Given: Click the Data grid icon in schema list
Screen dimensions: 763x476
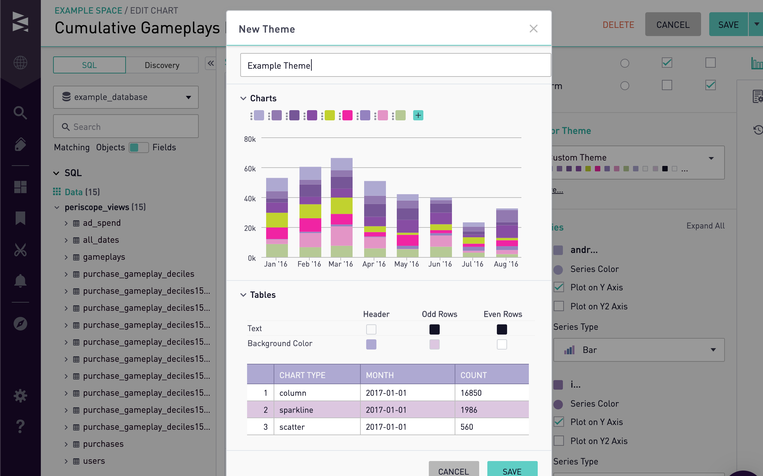Looking at the screenshot, I should click(57, 192).
